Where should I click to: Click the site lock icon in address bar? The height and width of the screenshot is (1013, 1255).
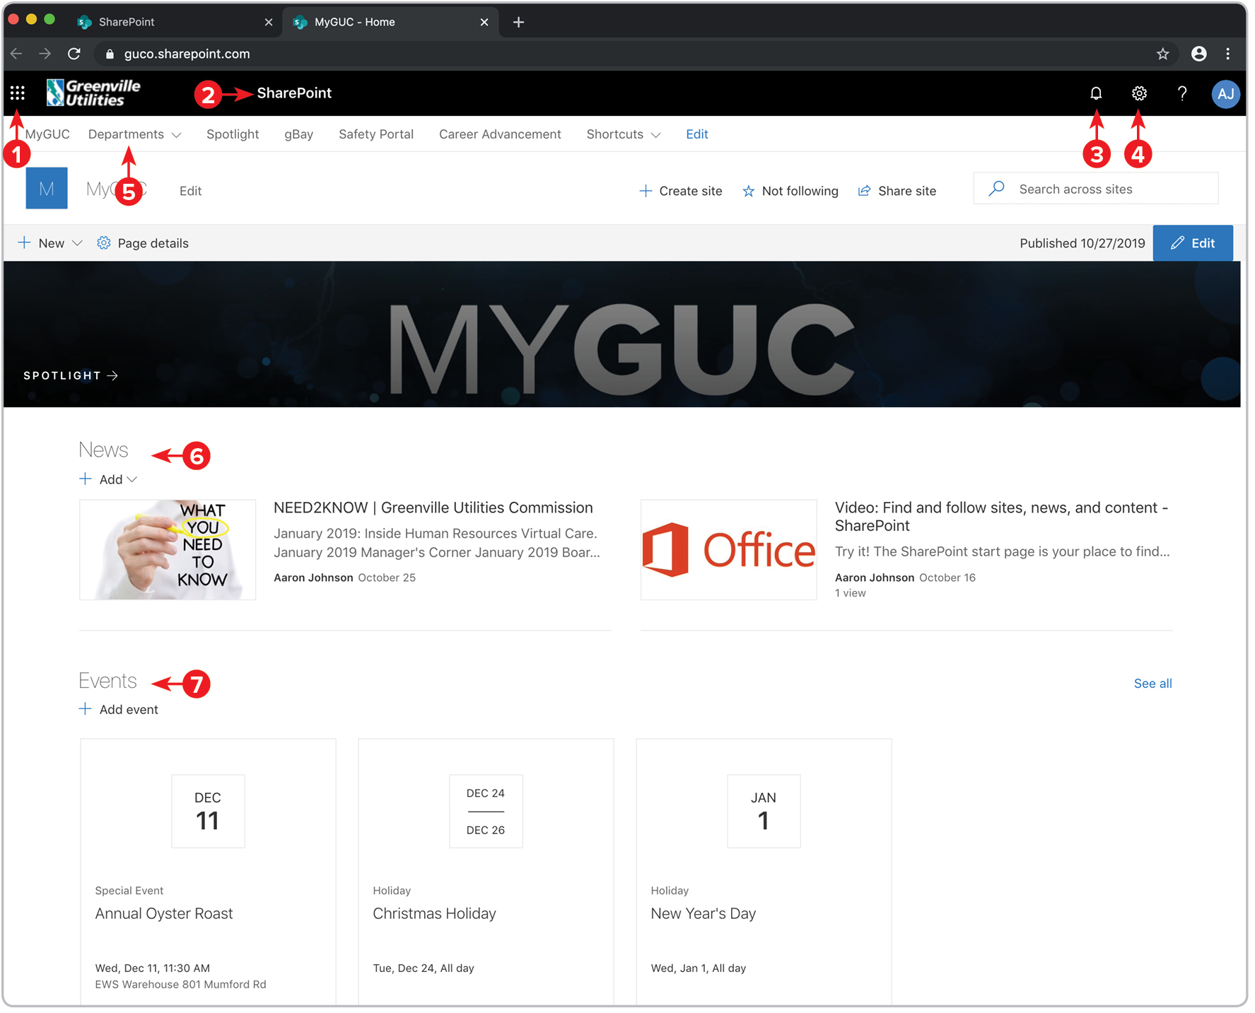(x=110, y=54)
